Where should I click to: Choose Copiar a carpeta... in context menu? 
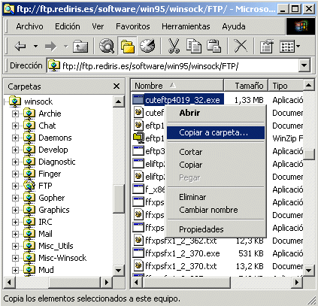[x=216, y=132]
